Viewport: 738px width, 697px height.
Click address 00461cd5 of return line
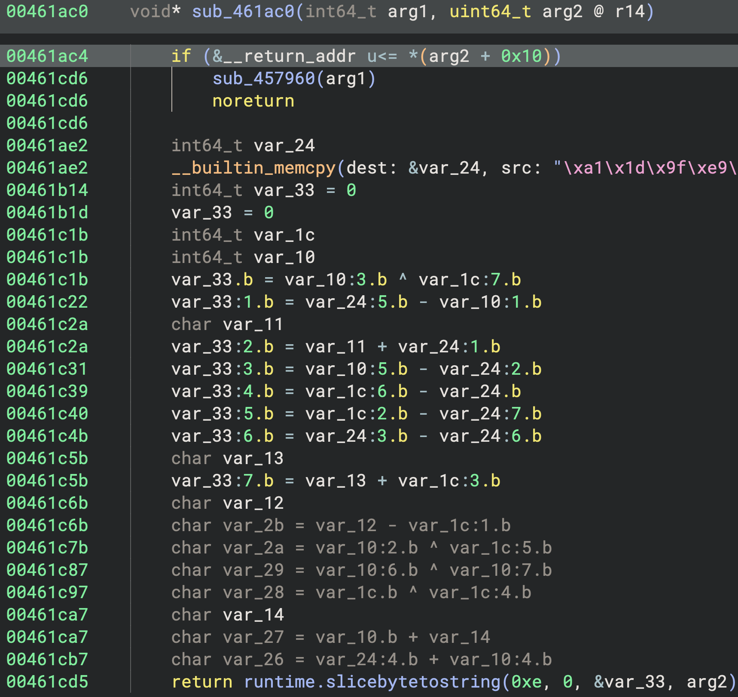pyautogui.click(x=47, y=682)
